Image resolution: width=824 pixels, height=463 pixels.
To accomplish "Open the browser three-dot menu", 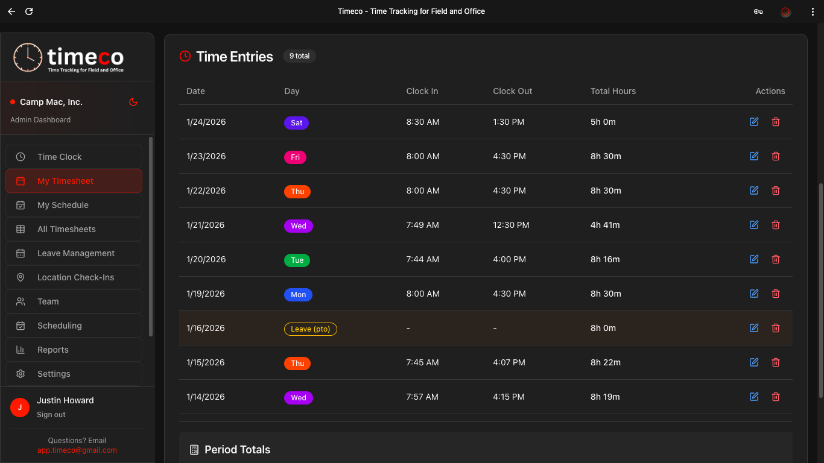I will [x=813, y=11].
